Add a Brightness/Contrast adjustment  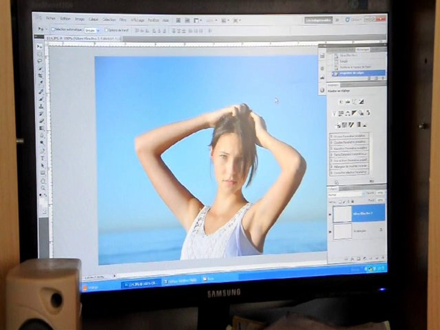pos(341,102)
